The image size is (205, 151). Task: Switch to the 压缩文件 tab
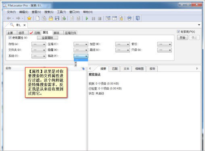pos(70,33)
